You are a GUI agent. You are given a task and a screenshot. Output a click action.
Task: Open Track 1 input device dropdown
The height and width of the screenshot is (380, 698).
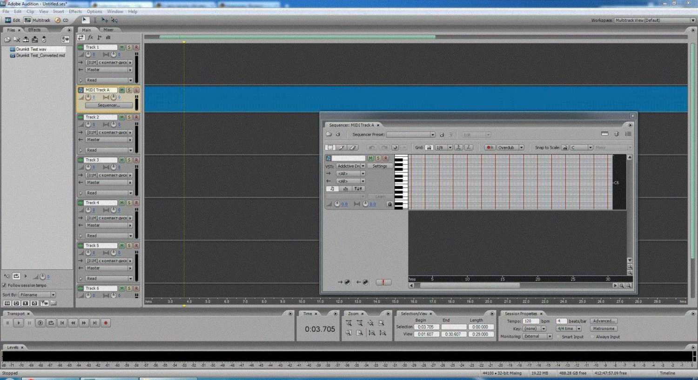[x=109, y=62]
